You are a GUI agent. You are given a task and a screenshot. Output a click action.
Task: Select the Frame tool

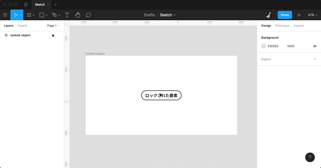click(29, 15)
